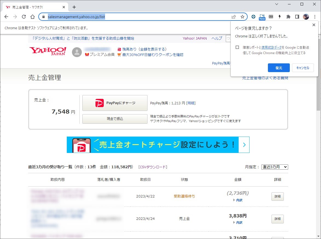The image size is (321, 239).
Task: Open a new browser tab
Action: pyautogui.click(x=74, y=7)
